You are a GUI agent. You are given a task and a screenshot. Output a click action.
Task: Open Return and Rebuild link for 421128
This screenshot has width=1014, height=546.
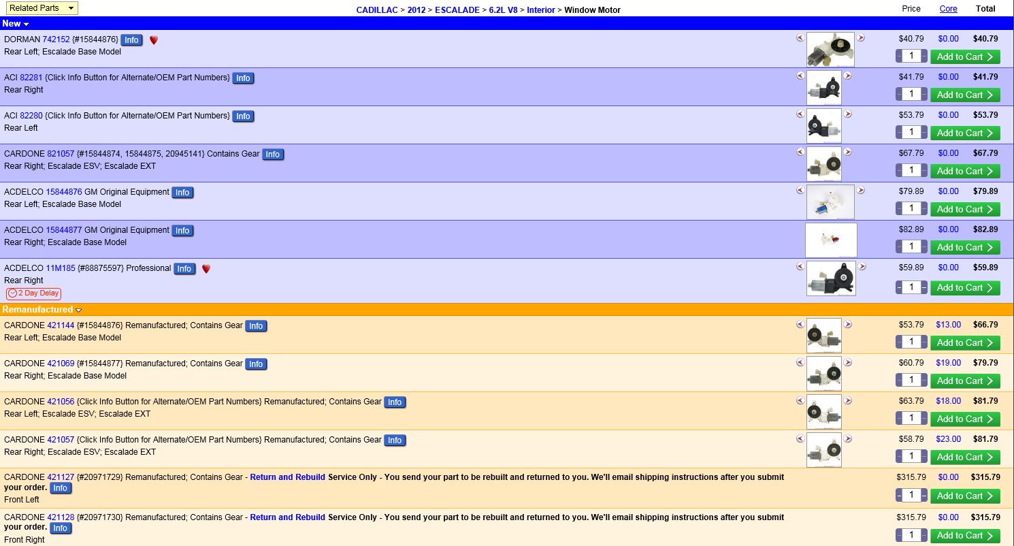pos(287,517)
